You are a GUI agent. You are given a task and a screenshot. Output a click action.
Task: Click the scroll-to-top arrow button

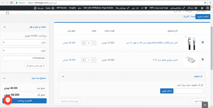[205, 105]
